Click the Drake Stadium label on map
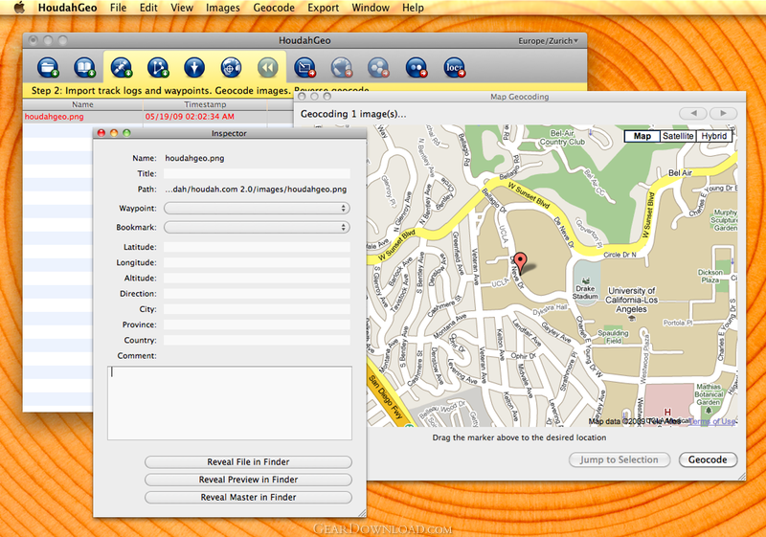766x537 pixels. pos(585,292)
